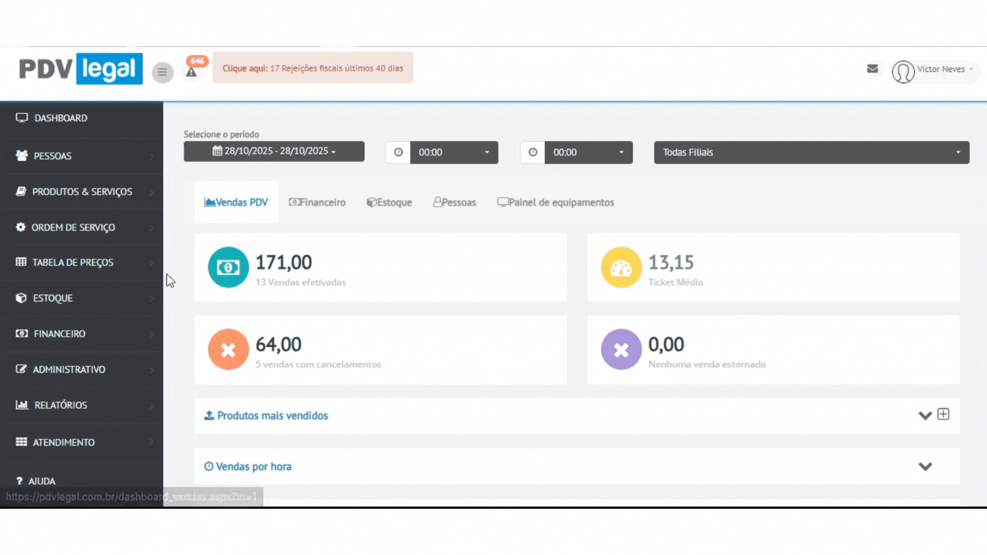Open the Todas Filiais branch dropdown
Image resolution: width=987 pixels, height=555 pixels.
point(811,153)
